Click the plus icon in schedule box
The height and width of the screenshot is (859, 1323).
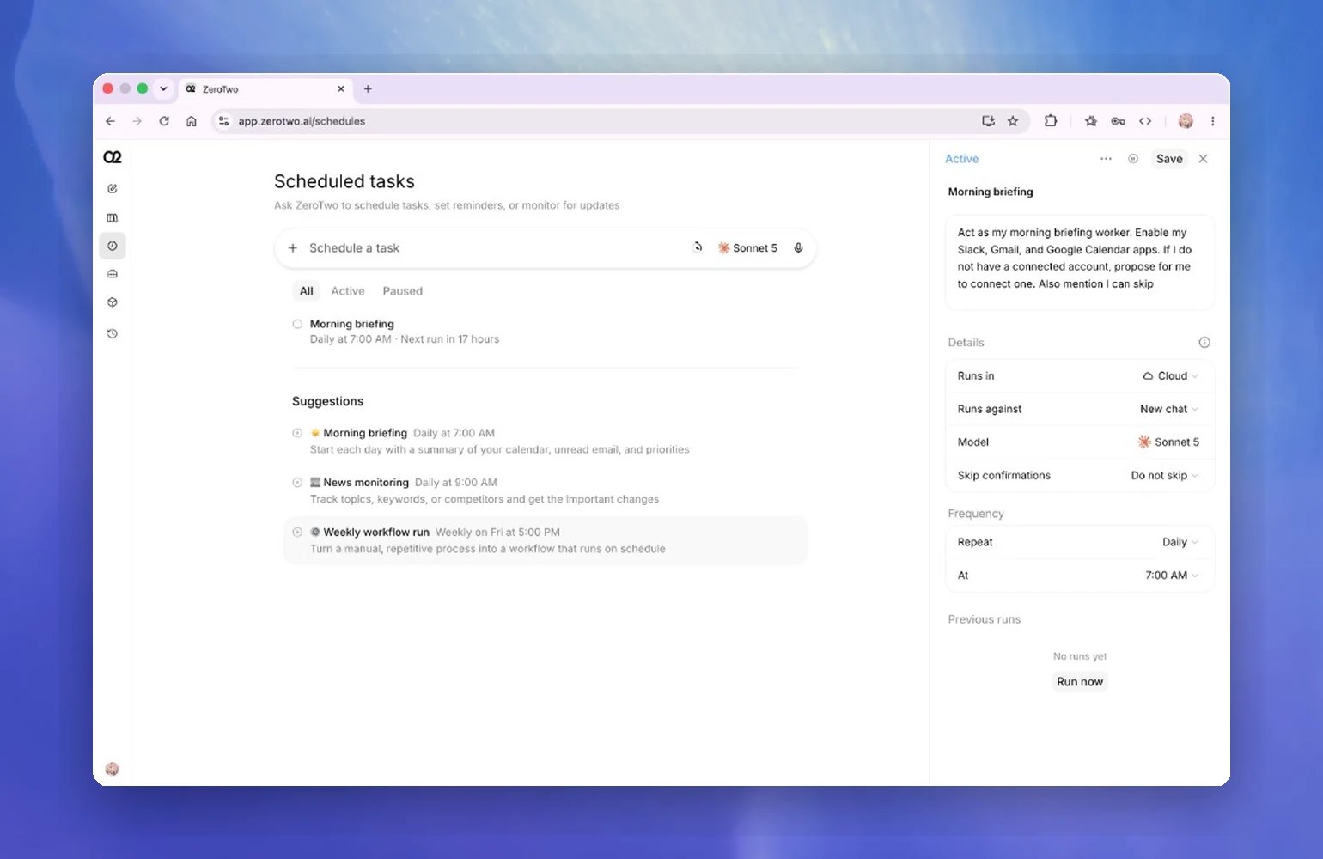click(x=292, y=248)
